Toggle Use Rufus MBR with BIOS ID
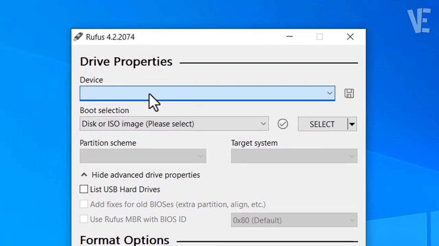Viewport: 439px width, 246px height. (x=84, y=219)
